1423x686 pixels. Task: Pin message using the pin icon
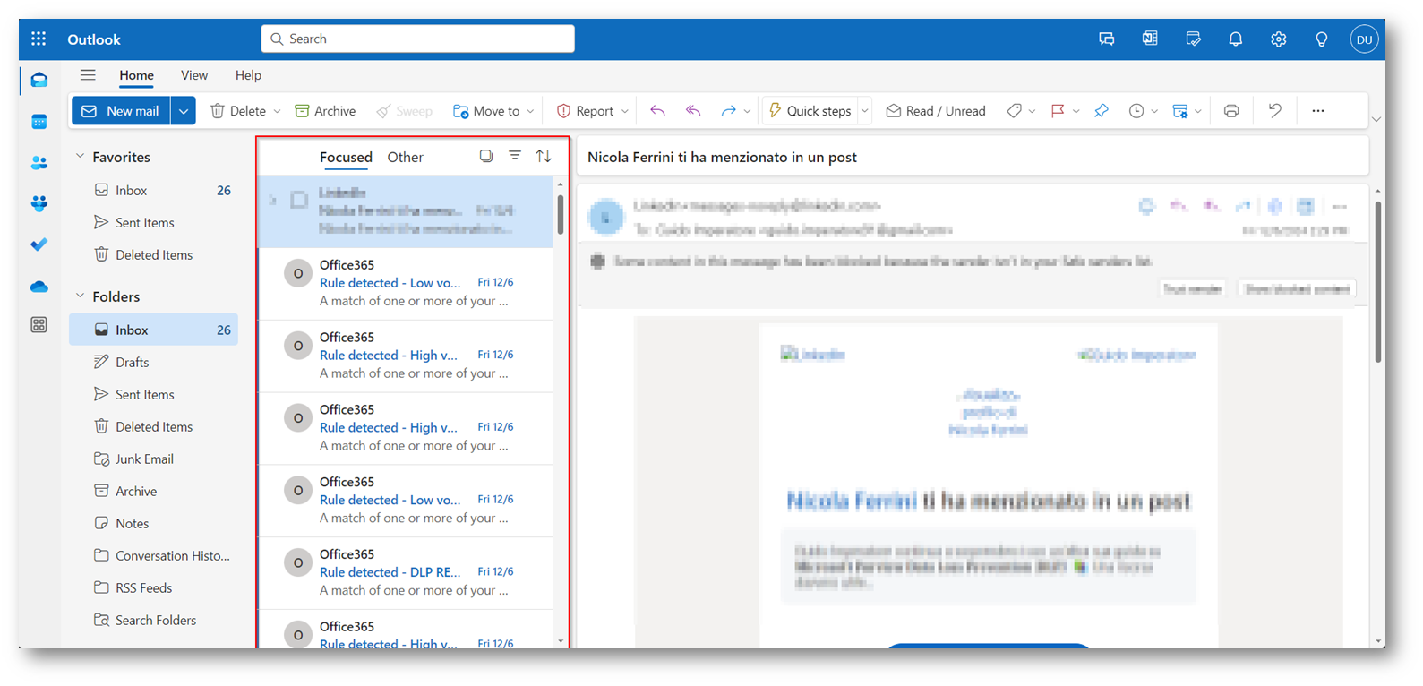1102,111
